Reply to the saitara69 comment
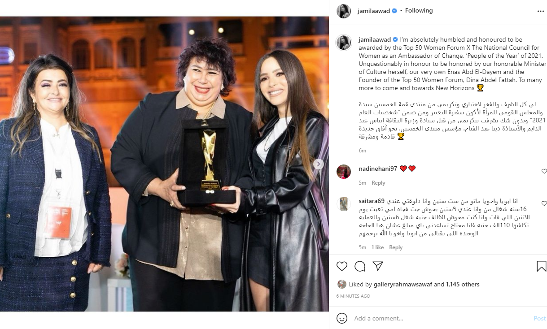The image size is (547, 329). click(396, 247)
